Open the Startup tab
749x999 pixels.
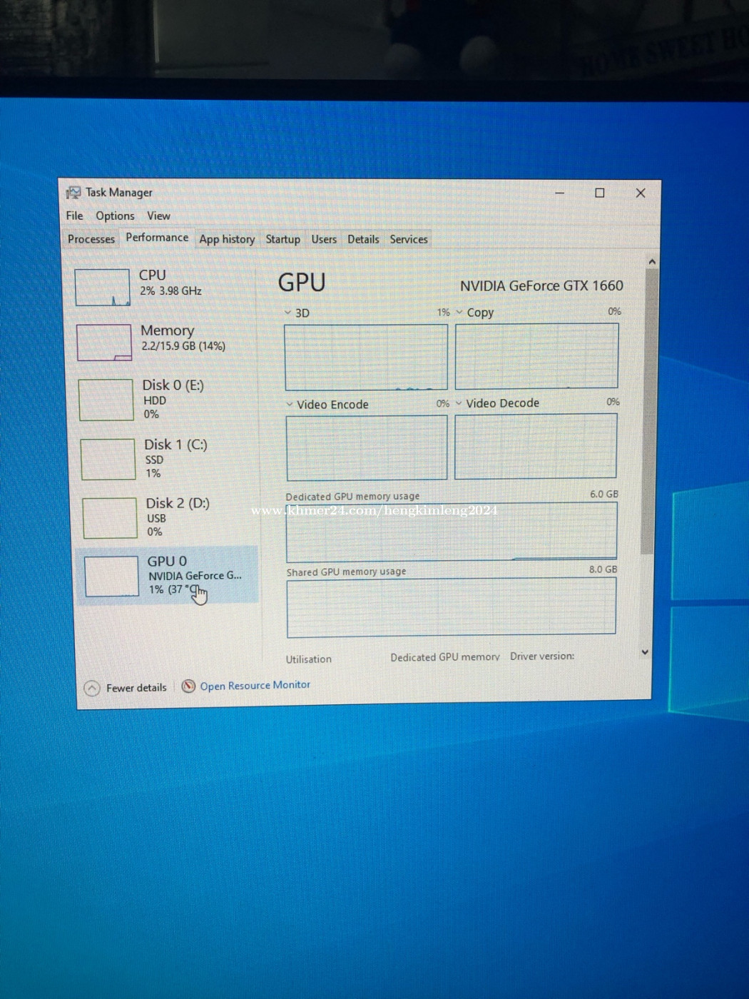pyautogui.click(x=282, y=239)
